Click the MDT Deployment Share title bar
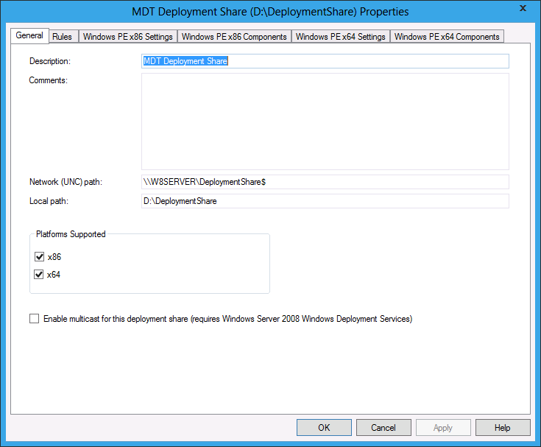This screenshot has height=447, width=541. click(x=270, y=12)
